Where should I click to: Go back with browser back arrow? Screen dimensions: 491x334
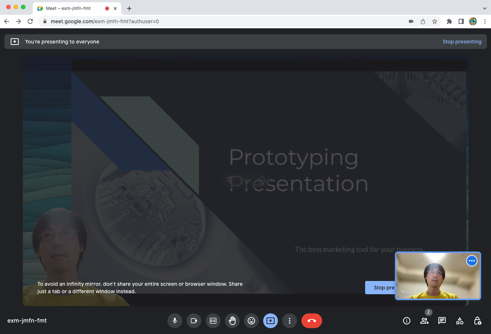coord(7,21)
